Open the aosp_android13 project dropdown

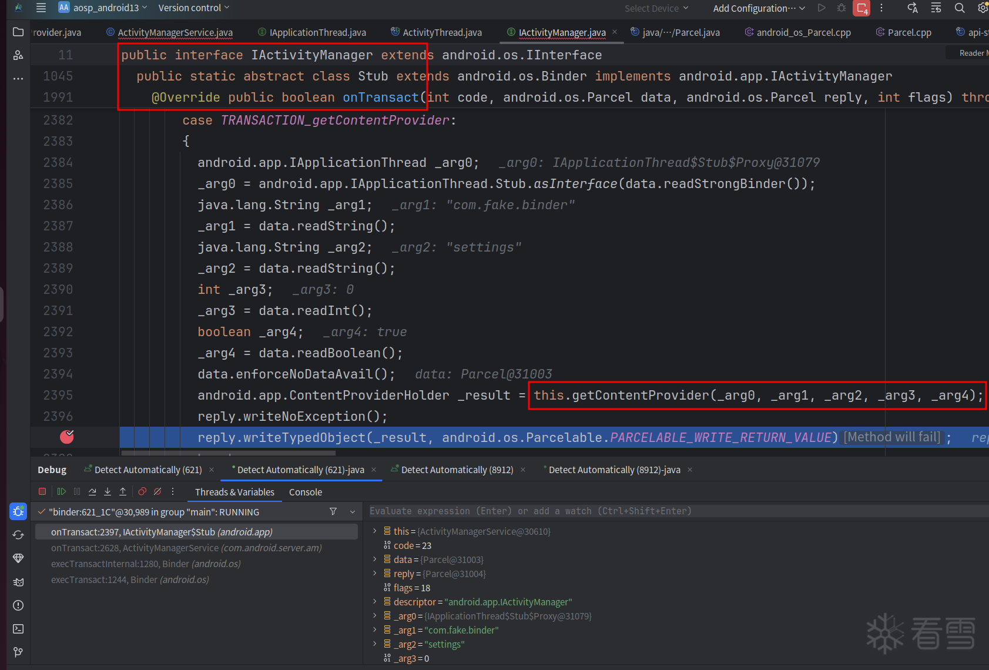pyautogui.click(x=103, y=8)
